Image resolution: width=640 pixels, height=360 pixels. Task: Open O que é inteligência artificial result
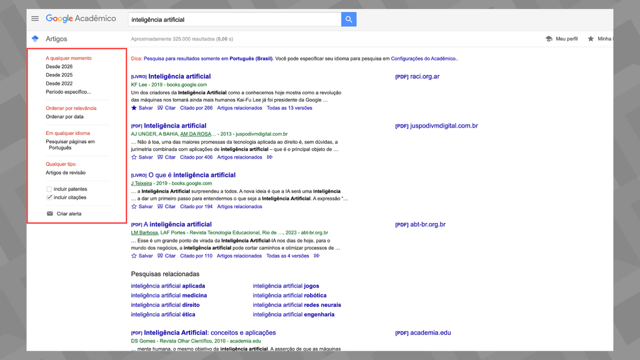tap(192, 175)
